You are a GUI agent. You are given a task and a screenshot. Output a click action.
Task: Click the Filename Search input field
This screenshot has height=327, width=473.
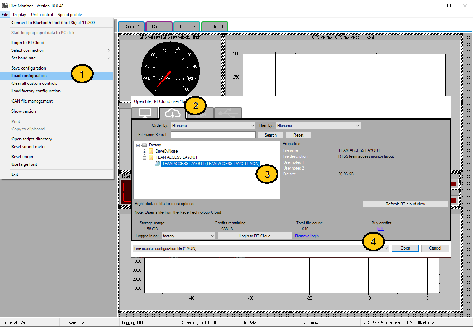pyautogui.click(x=213, y=135)
